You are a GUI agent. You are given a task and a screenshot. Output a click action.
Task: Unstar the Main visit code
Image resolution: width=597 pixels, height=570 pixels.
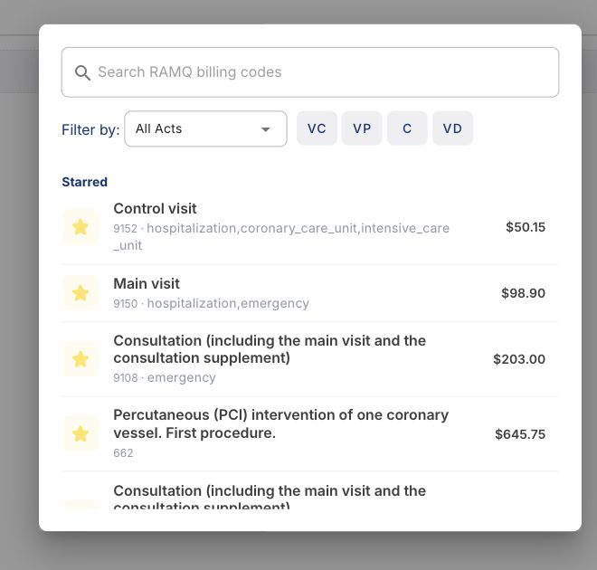pos(81,293)
